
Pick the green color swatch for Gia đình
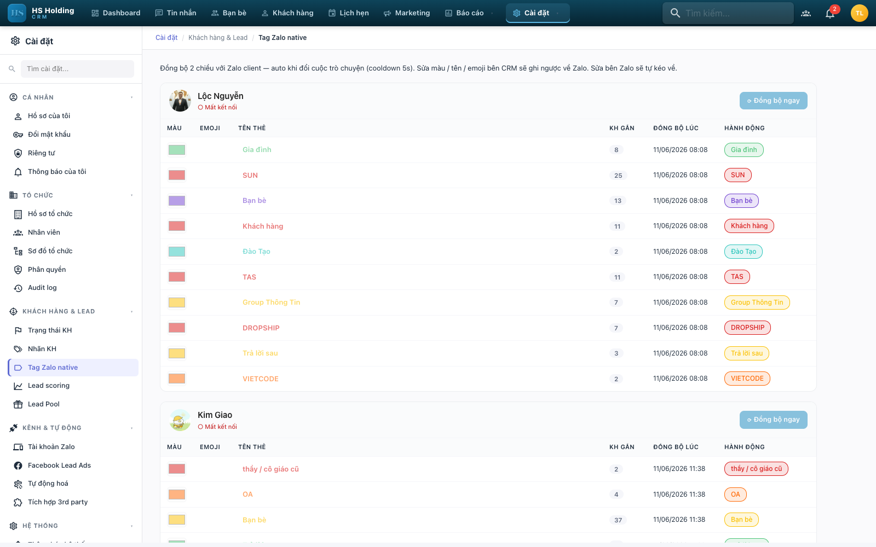pyautogui.click(x=177, y=150)
